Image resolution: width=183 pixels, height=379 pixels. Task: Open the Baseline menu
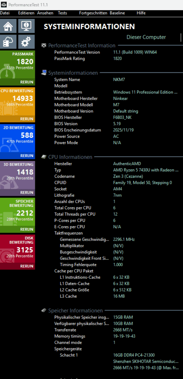[117, 13]
